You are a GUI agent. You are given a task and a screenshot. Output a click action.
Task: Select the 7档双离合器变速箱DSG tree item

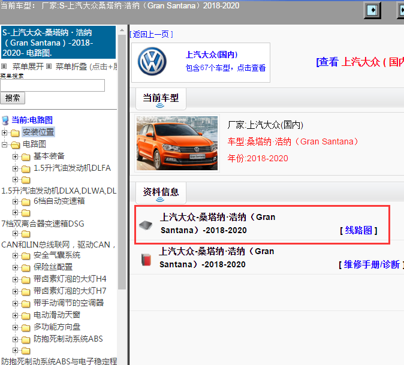click(43, 224)
